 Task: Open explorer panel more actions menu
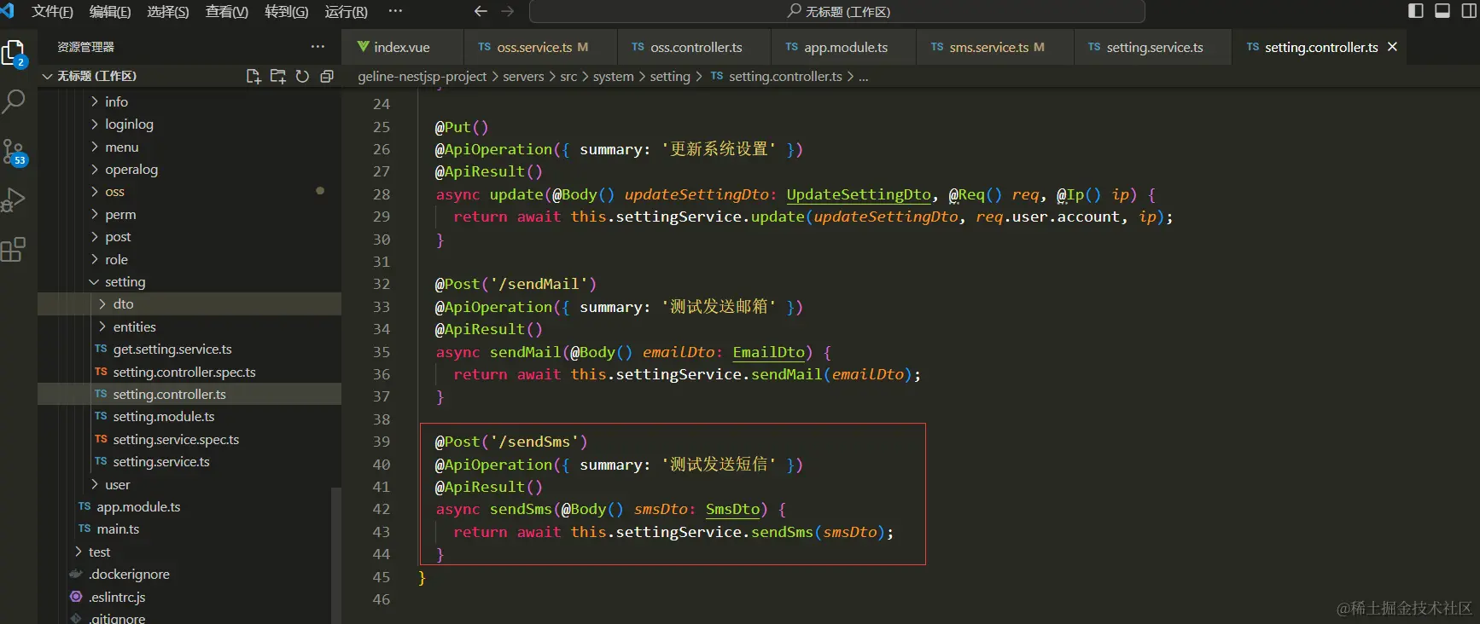coord(318,47)
